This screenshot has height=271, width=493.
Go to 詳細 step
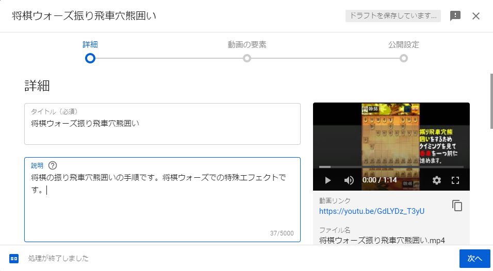click(90, 52)
